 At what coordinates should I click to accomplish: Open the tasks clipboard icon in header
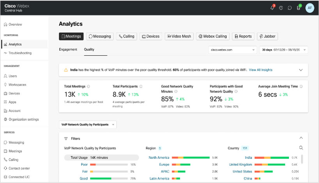point(298,8)
